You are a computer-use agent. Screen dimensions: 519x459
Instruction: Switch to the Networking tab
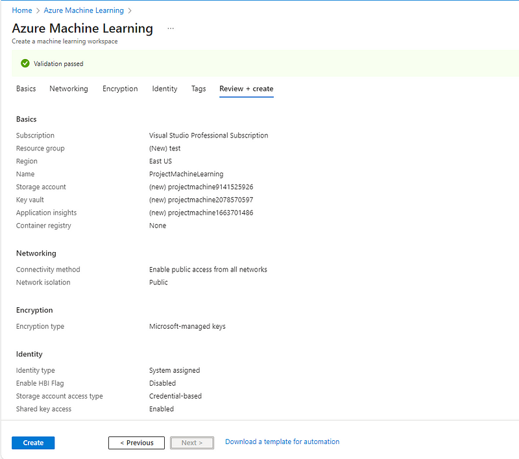[x=69, y=89]
